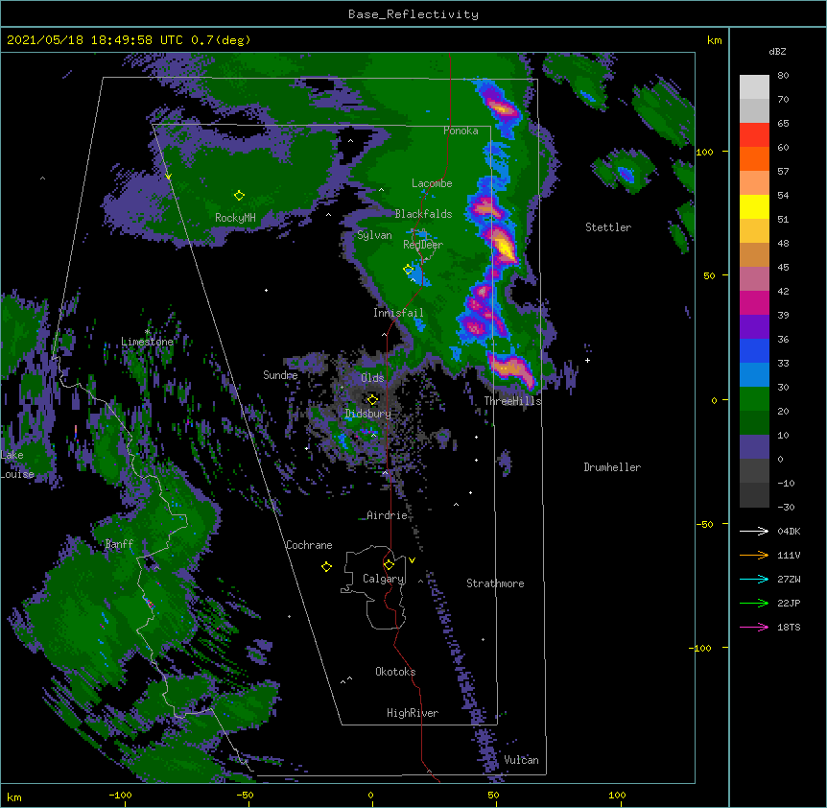The image size is (827, 808).
Task: Select the light gray 80 dBZ swatch
Action: (x=754, y=87)
